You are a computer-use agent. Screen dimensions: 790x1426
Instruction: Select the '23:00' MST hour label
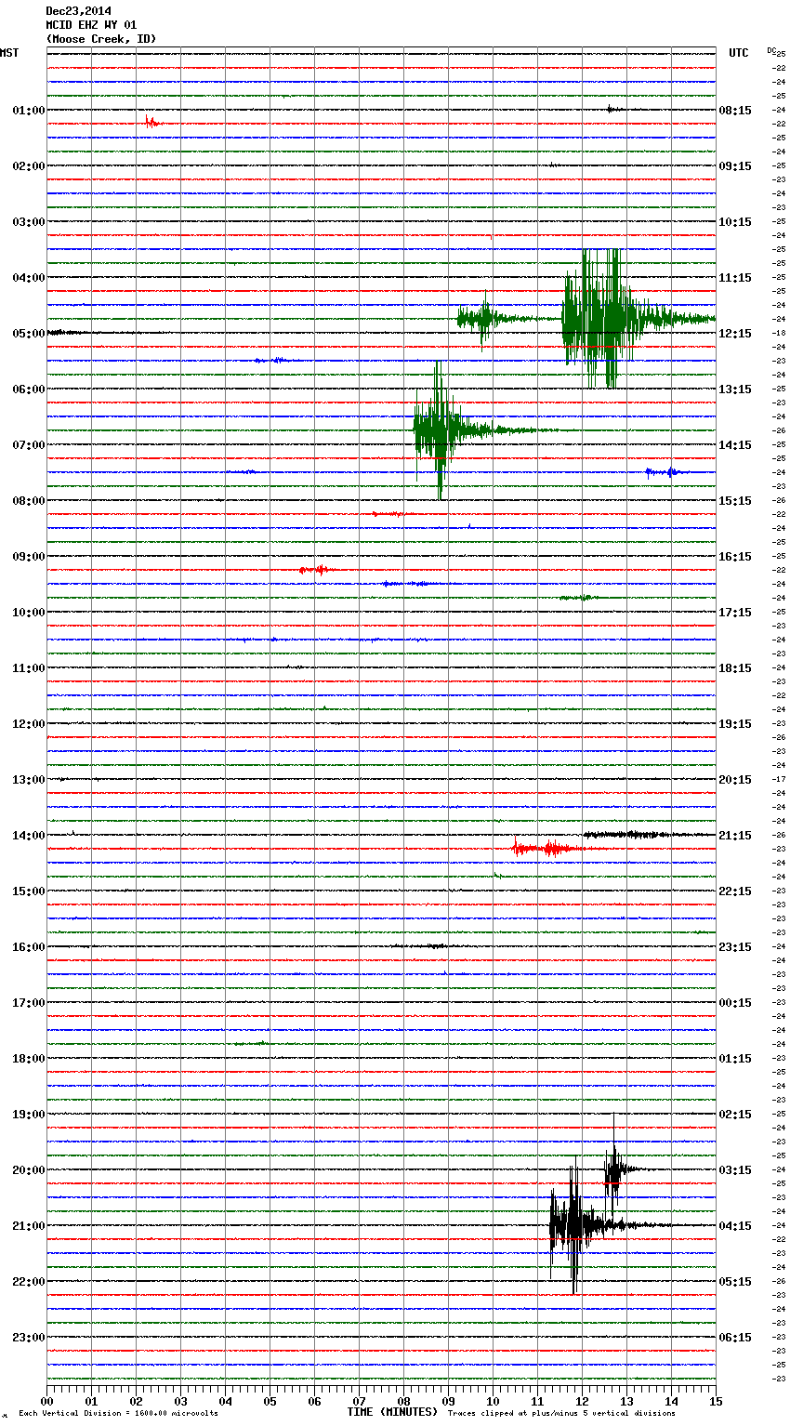point(29,1338)
